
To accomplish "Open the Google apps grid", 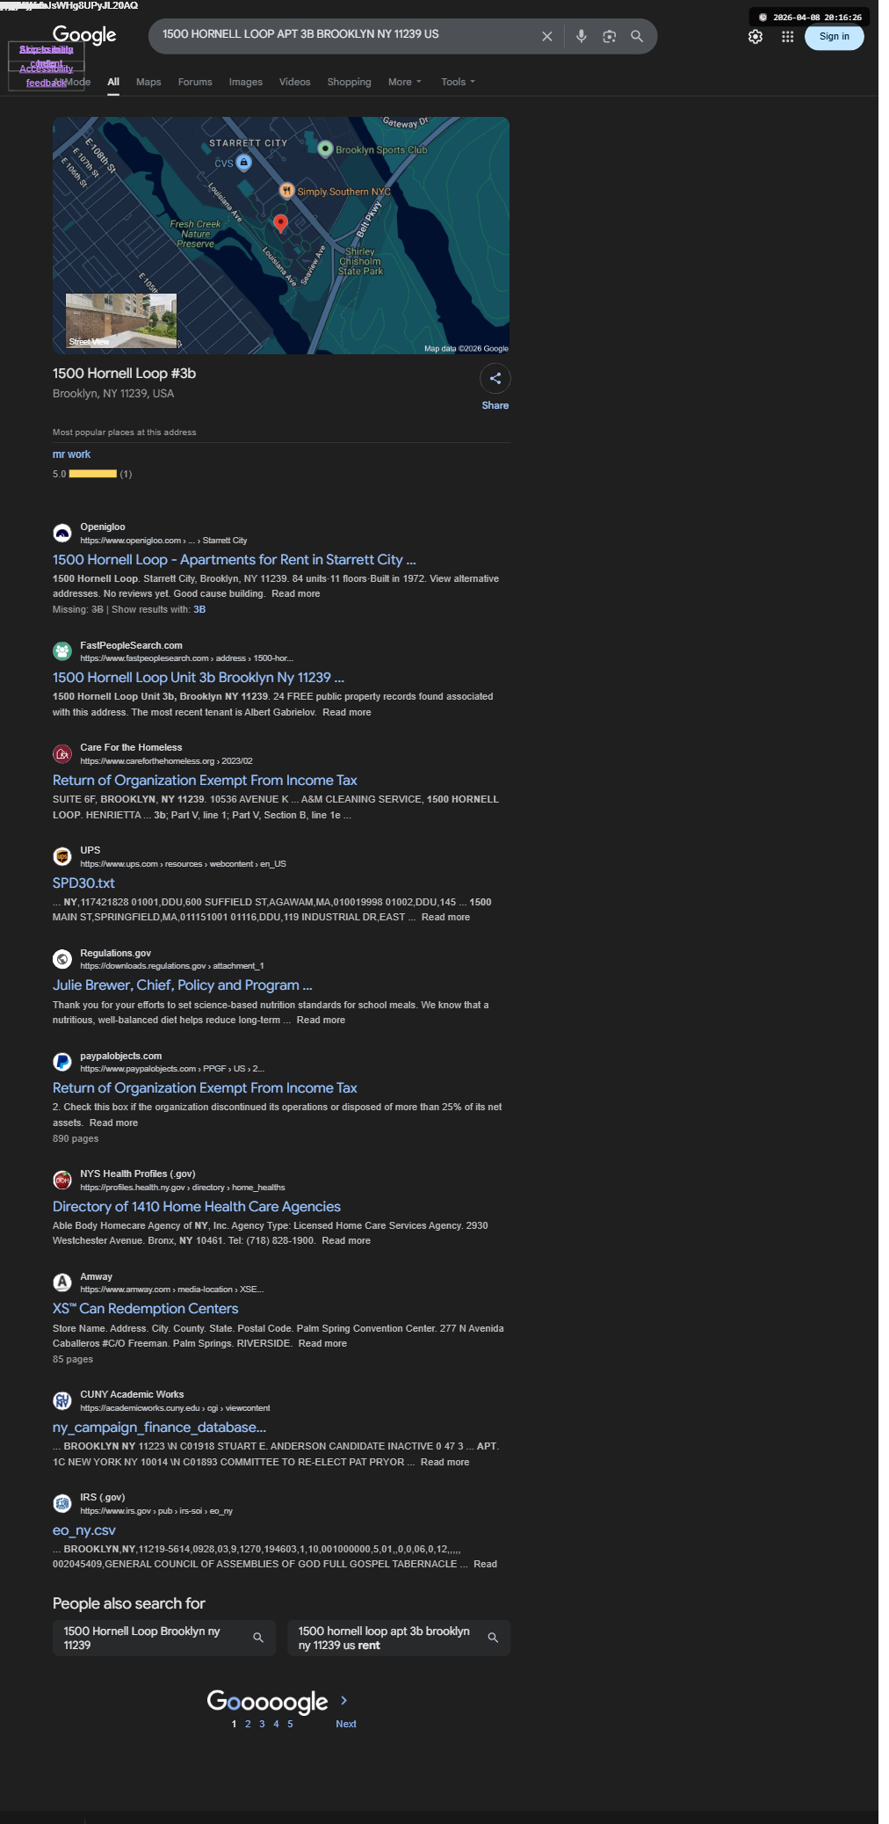I will pos(788,37).
